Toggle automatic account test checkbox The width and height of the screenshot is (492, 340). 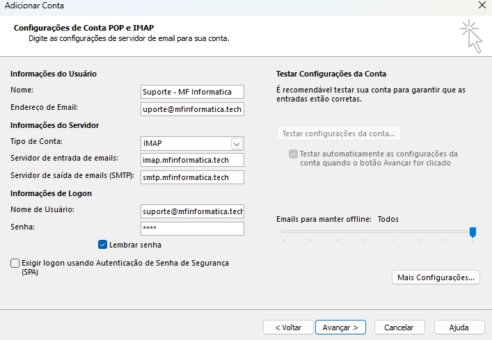point(293,154)
